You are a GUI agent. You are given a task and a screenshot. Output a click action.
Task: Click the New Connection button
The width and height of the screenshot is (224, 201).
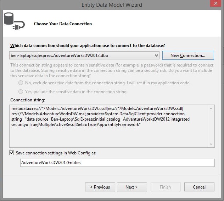188,55
